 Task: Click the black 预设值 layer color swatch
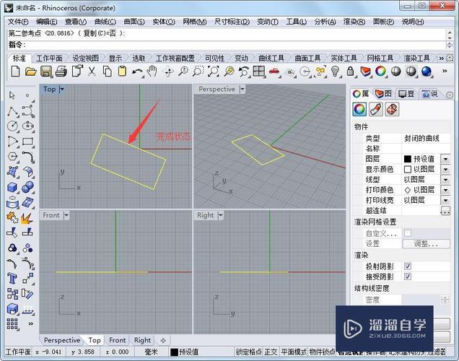pos(408,159)
